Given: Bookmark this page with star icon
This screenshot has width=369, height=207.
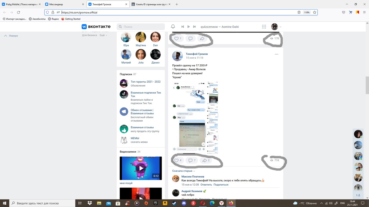Looking at the screenshot, I should coord(315,12).
